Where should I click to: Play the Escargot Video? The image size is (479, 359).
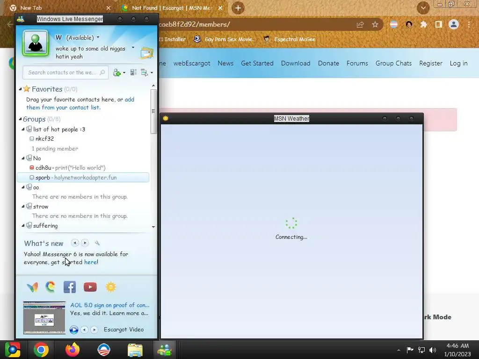coord(74,330)
